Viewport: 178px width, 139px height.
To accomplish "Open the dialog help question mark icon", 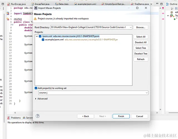I will (x=38, y=116).
